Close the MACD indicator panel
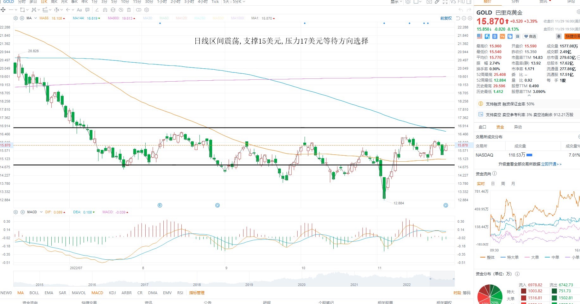 [22, 212]
